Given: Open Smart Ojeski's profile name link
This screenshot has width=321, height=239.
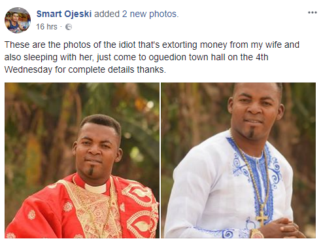Looking at the screenshot, I should pyautogui.click(x=64, y=14).
